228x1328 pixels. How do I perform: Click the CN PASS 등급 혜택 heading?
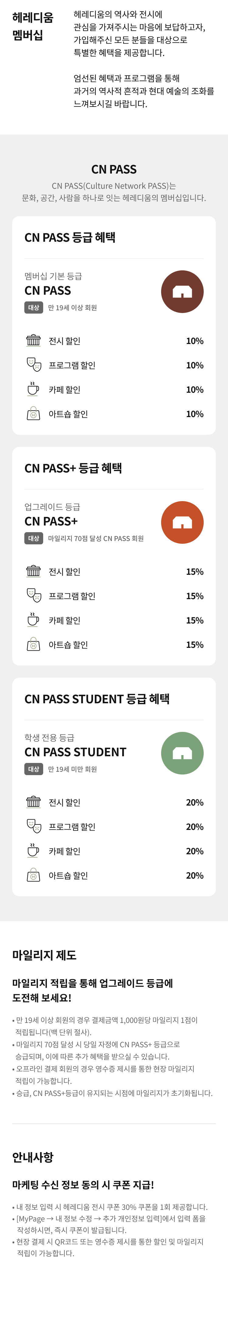coord(70,238)
